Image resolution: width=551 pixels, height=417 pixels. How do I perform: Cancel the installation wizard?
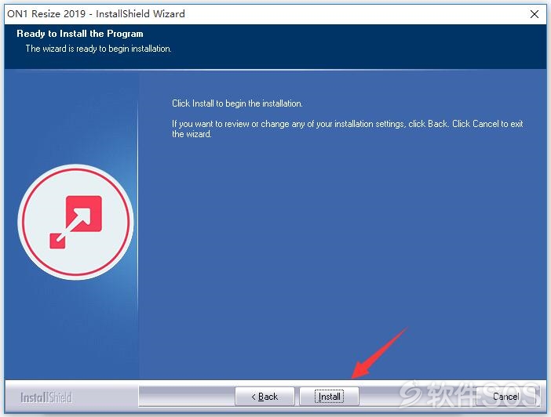[x=506, y=397]
